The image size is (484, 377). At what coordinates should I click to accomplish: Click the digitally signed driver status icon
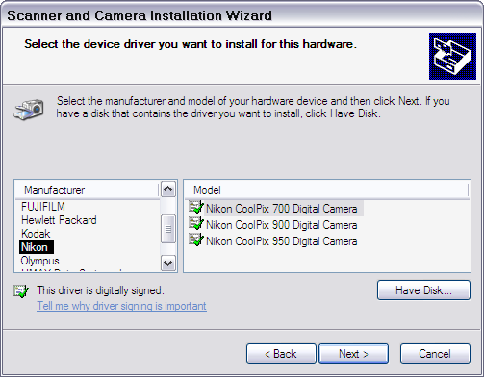(21, 291)
